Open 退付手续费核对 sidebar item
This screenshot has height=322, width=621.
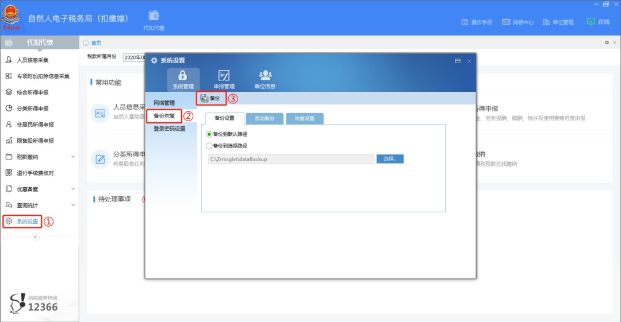(x=35, y=173)
